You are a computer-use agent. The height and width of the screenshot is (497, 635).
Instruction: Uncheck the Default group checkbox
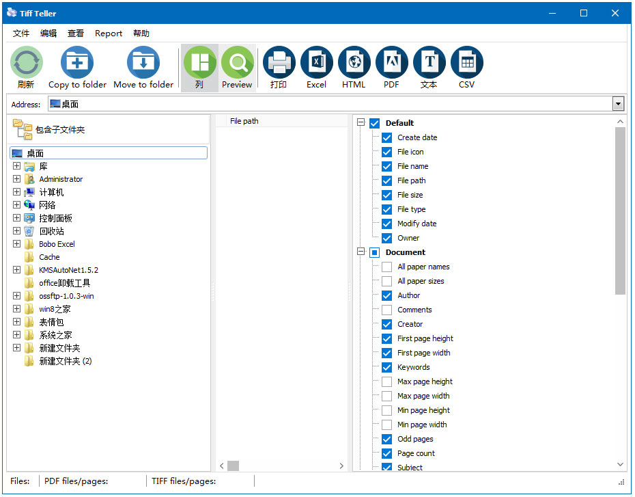pos(375,123)
